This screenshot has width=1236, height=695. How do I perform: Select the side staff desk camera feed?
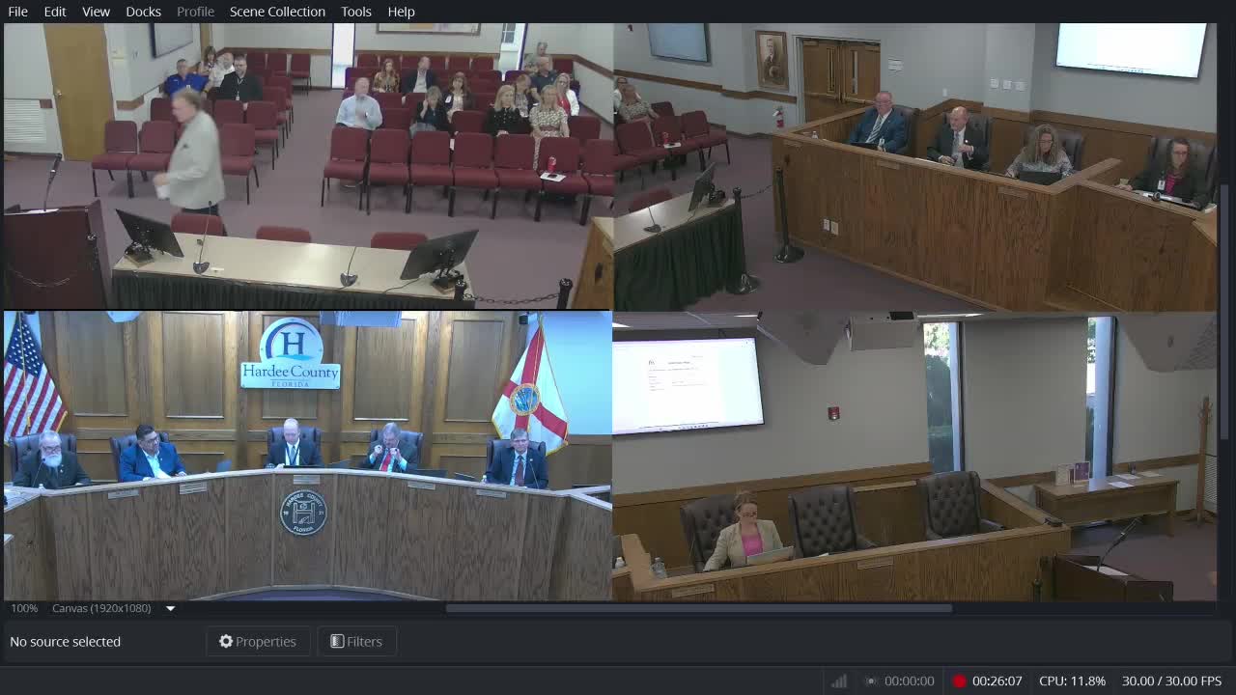[915, 166]
